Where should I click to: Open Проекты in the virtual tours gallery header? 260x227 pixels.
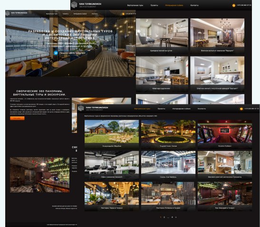click(x=161, y=109)
